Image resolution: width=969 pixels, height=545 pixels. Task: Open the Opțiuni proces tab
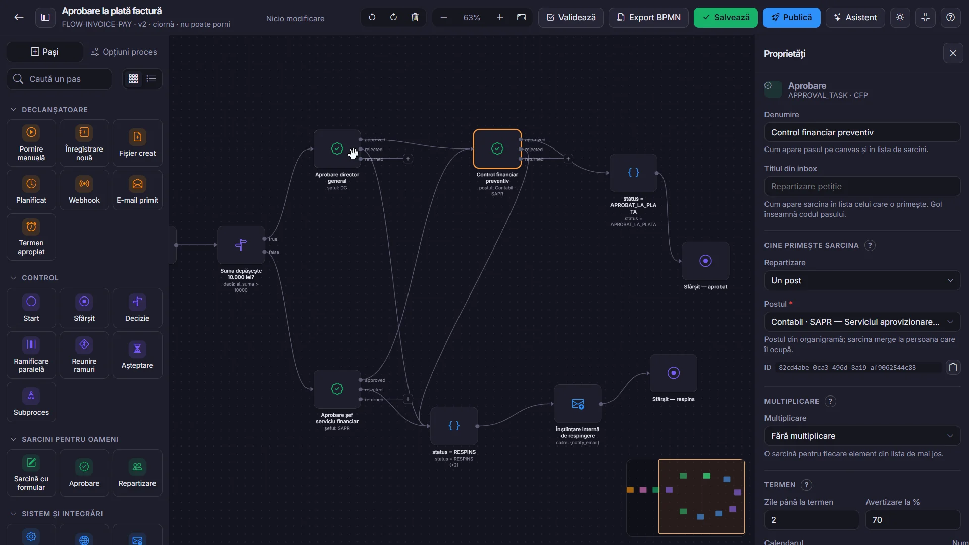coord(124,52)
